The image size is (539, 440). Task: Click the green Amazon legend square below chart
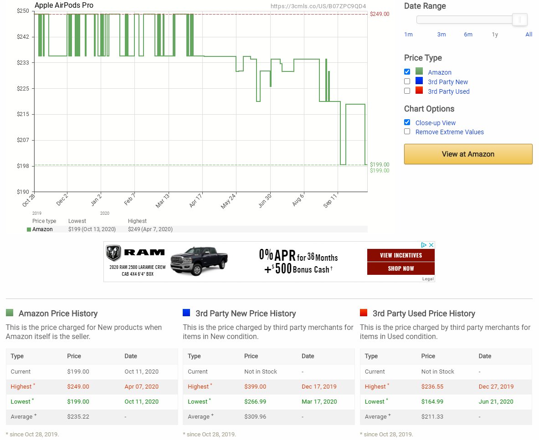pyautogui.click(x=29, y=230)
